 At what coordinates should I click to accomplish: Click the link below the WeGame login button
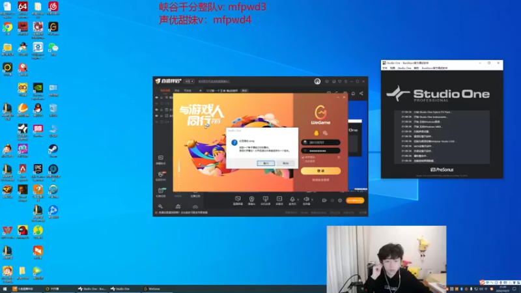(320, 180)
